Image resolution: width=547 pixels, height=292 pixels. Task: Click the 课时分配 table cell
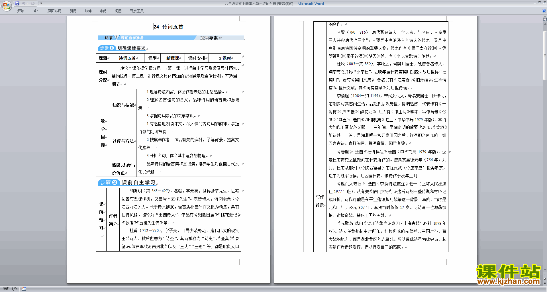point(103,76)
